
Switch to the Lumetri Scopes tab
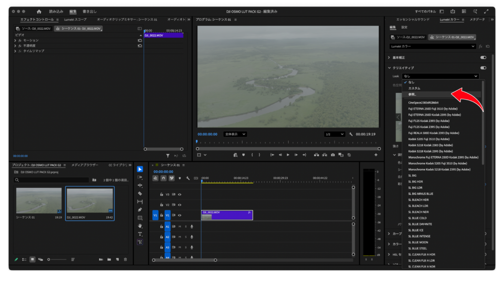[x=75, y=20]
